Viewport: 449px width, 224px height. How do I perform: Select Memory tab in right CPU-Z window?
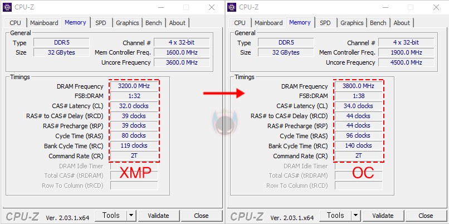click(x=300, y=22)
